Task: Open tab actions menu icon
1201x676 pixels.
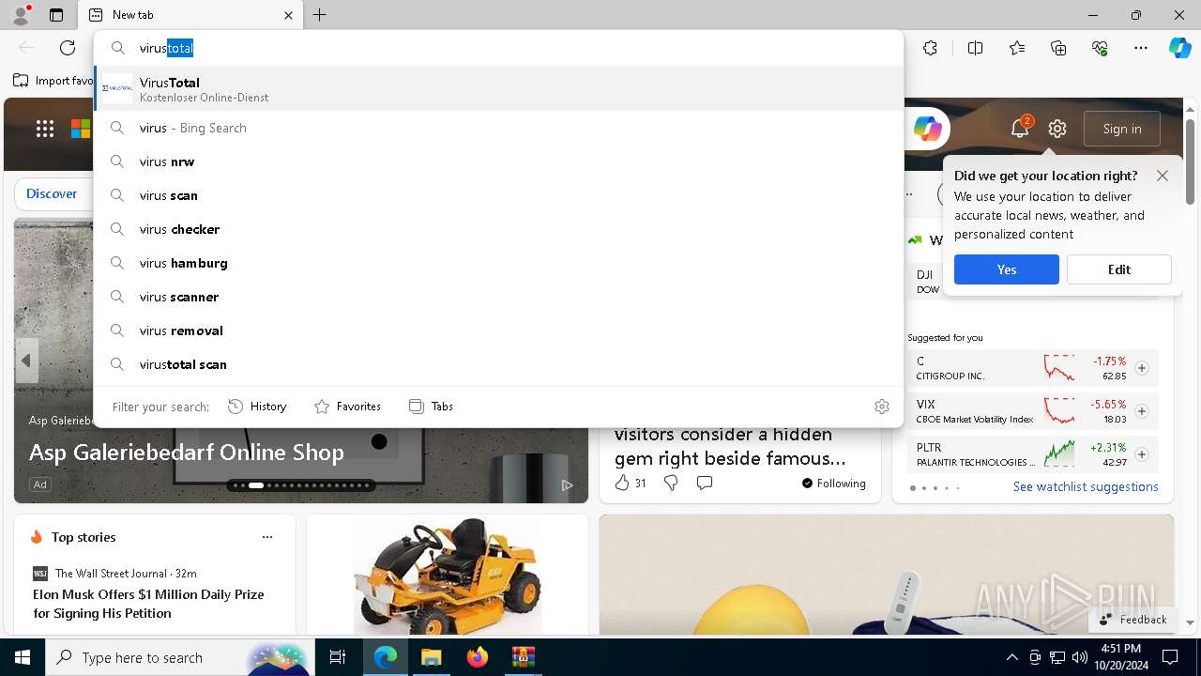Action: pos(56,15)
